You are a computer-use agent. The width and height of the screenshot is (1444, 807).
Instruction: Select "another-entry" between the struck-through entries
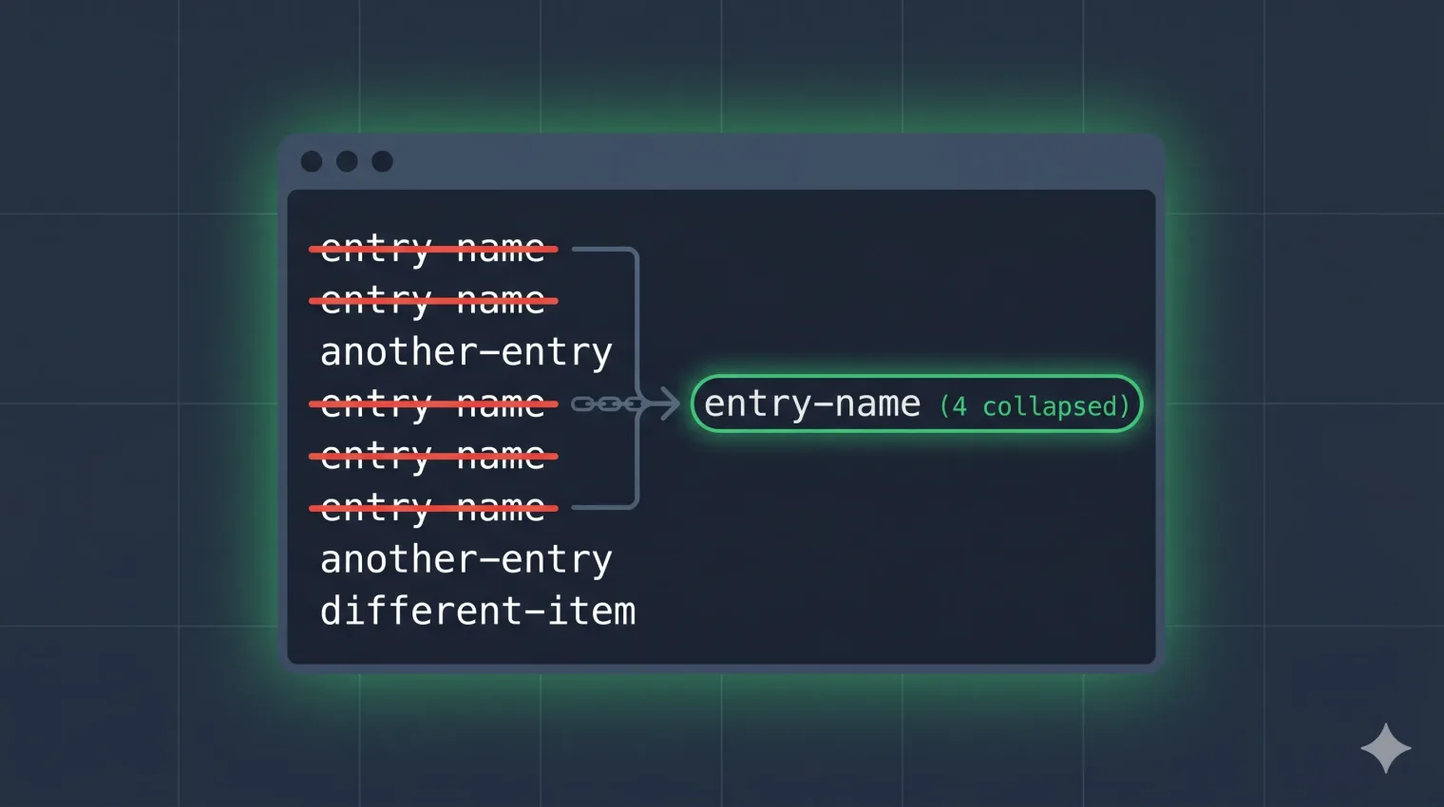(x=466, y=352)
